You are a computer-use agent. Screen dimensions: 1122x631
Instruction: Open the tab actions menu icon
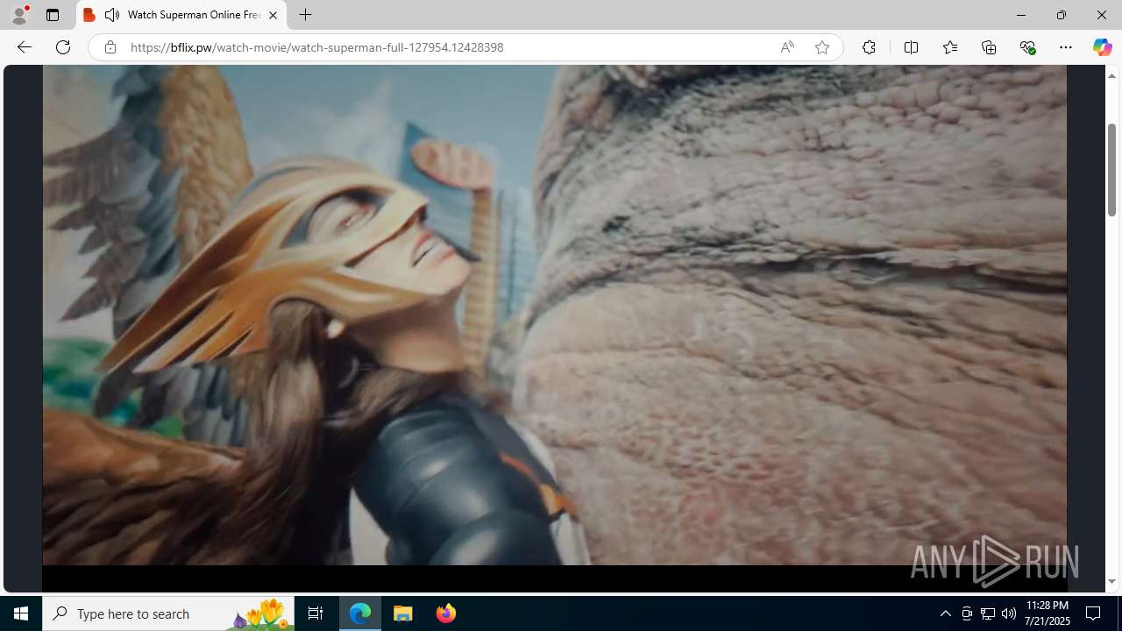point(53,15)
